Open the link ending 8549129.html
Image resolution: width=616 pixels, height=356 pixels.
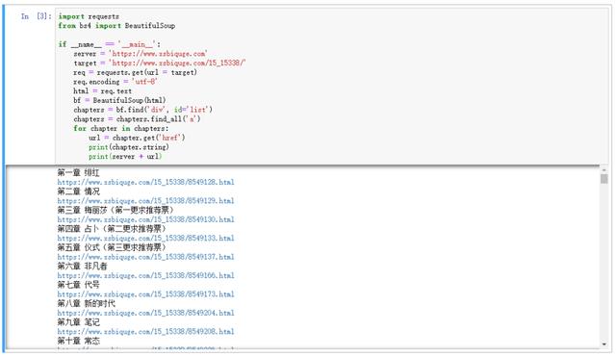tap(145, 201)
